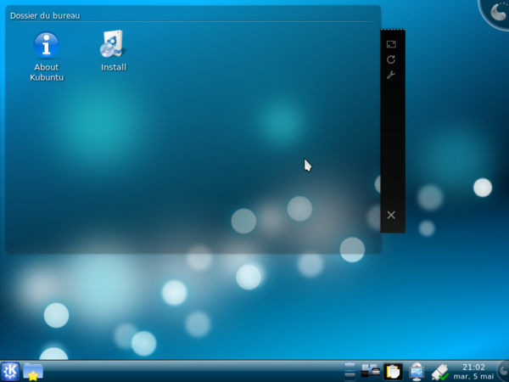Image resolution: width=509 pixels, height=382 pixels.
Task: Click the printer and monitor tray icon
Action: 371,371
